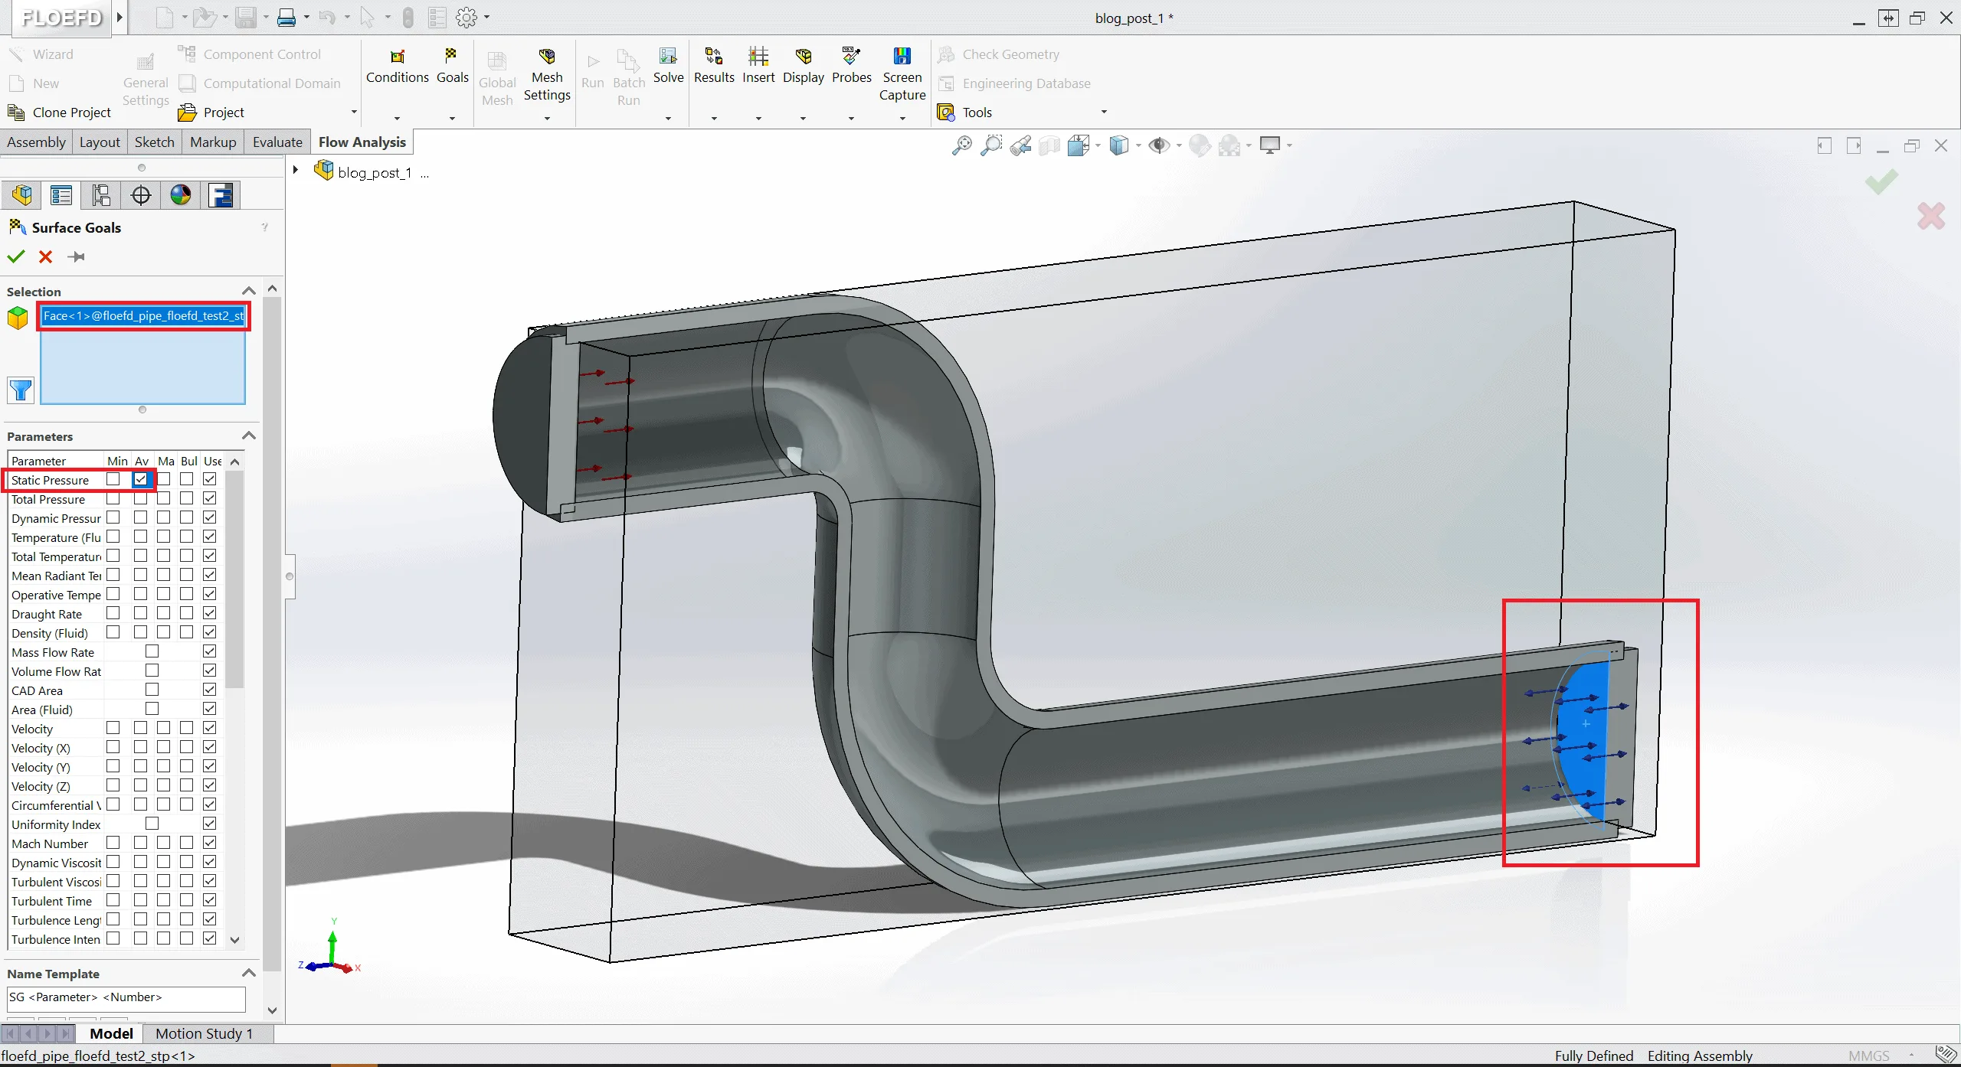Check Velocity average checkbox
Screen dimensions: 1961x1067
pyautogui.click(x=141, y=728)
